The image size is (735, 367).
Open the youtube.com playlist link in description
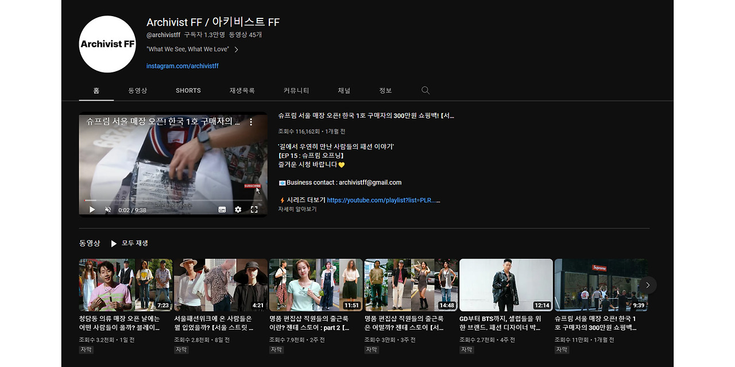click(x=383, y=200)
